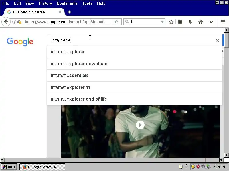Select Firefox Google Search taskbar button

coord(42,167)
